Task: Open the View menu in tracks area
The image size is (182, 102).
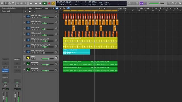Action: (47, 8)
